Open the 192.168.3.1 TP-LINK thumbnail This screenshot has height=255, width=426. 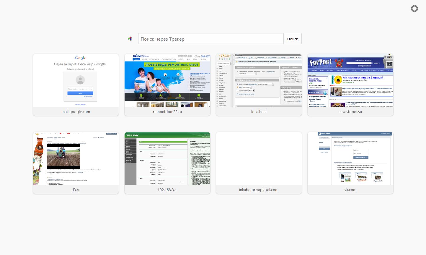click(167, 158)
